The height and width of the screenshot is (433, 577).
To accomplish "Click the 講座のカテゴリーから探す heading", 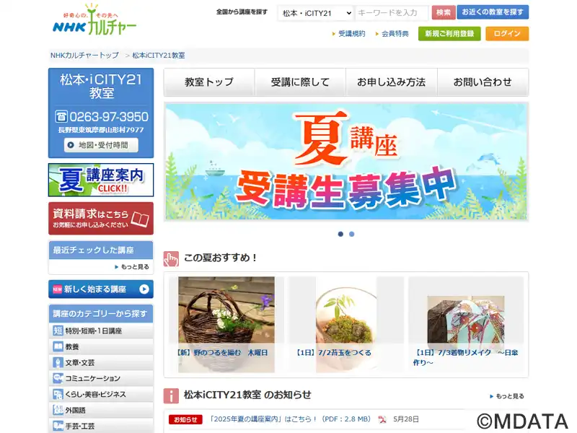I will (101, 314).
